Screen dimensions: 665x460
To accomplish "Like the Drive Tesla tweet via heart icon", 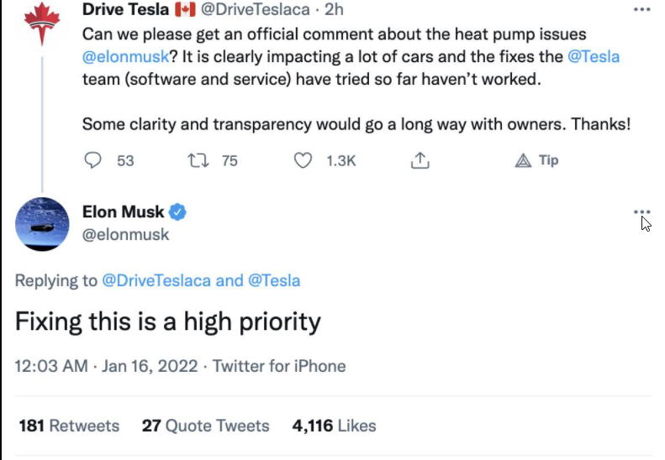I will tap(303, 160).
